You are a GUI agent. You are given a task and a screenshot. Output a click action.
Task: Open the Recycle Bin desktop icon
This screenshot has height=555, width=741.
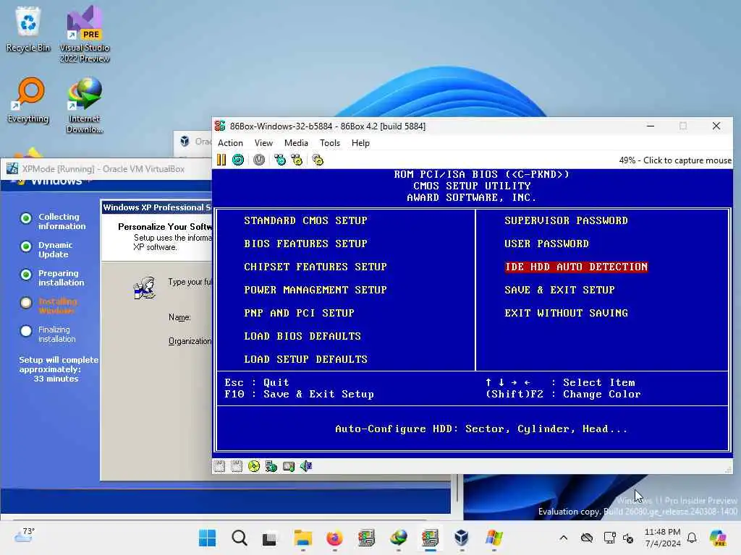pyautogui.click(x=28, y=29)
